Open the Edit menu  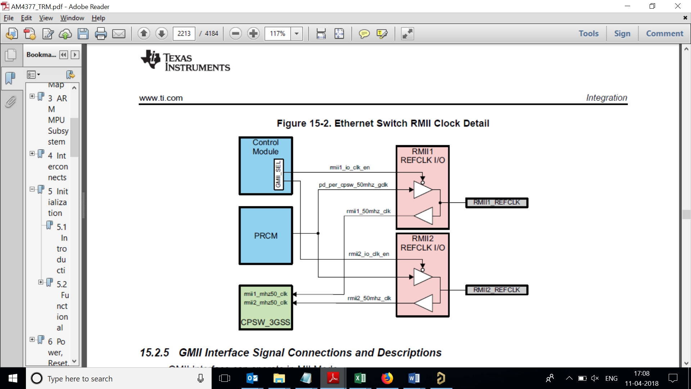[26, 18]
